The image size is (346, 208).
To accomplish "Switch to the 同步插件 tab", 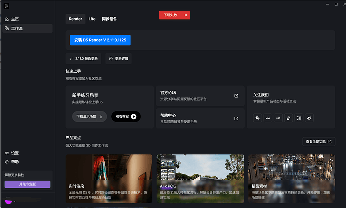I will click(109, 19).
